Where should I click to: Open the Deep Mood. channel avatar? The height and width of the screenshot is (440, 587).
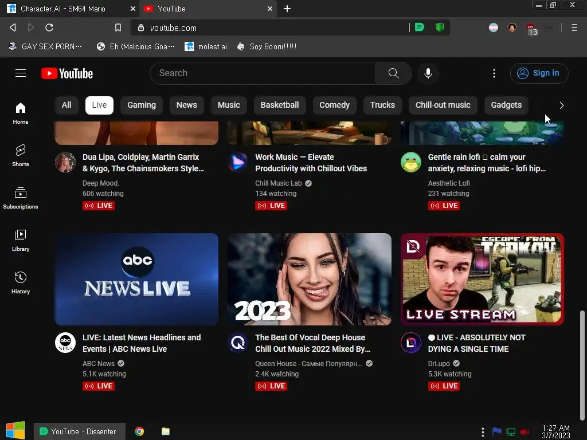65,162
